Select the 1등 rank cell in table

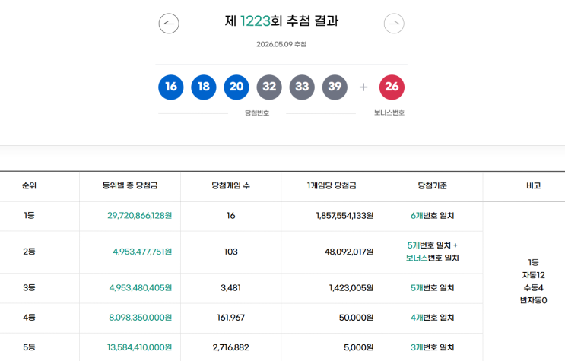29,215
